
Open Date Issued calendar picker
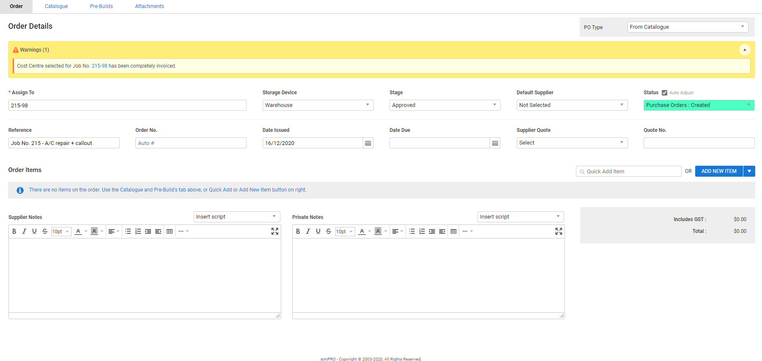click(x=368, y=143)
